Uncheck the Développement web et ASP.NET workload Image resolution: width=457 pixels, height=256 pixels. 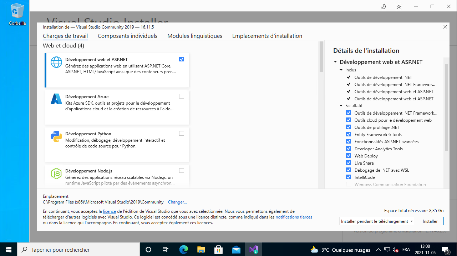(182, 59)
